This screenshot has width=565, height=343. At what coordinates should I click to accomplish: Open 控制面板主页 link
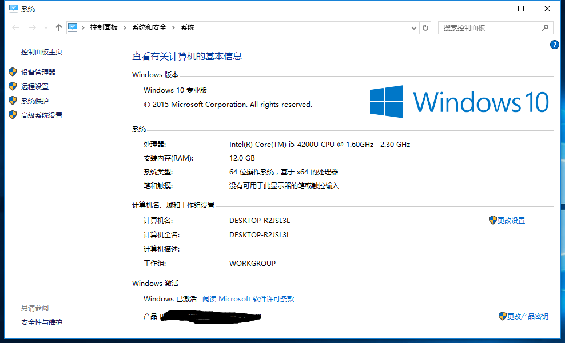pos(42,52)
